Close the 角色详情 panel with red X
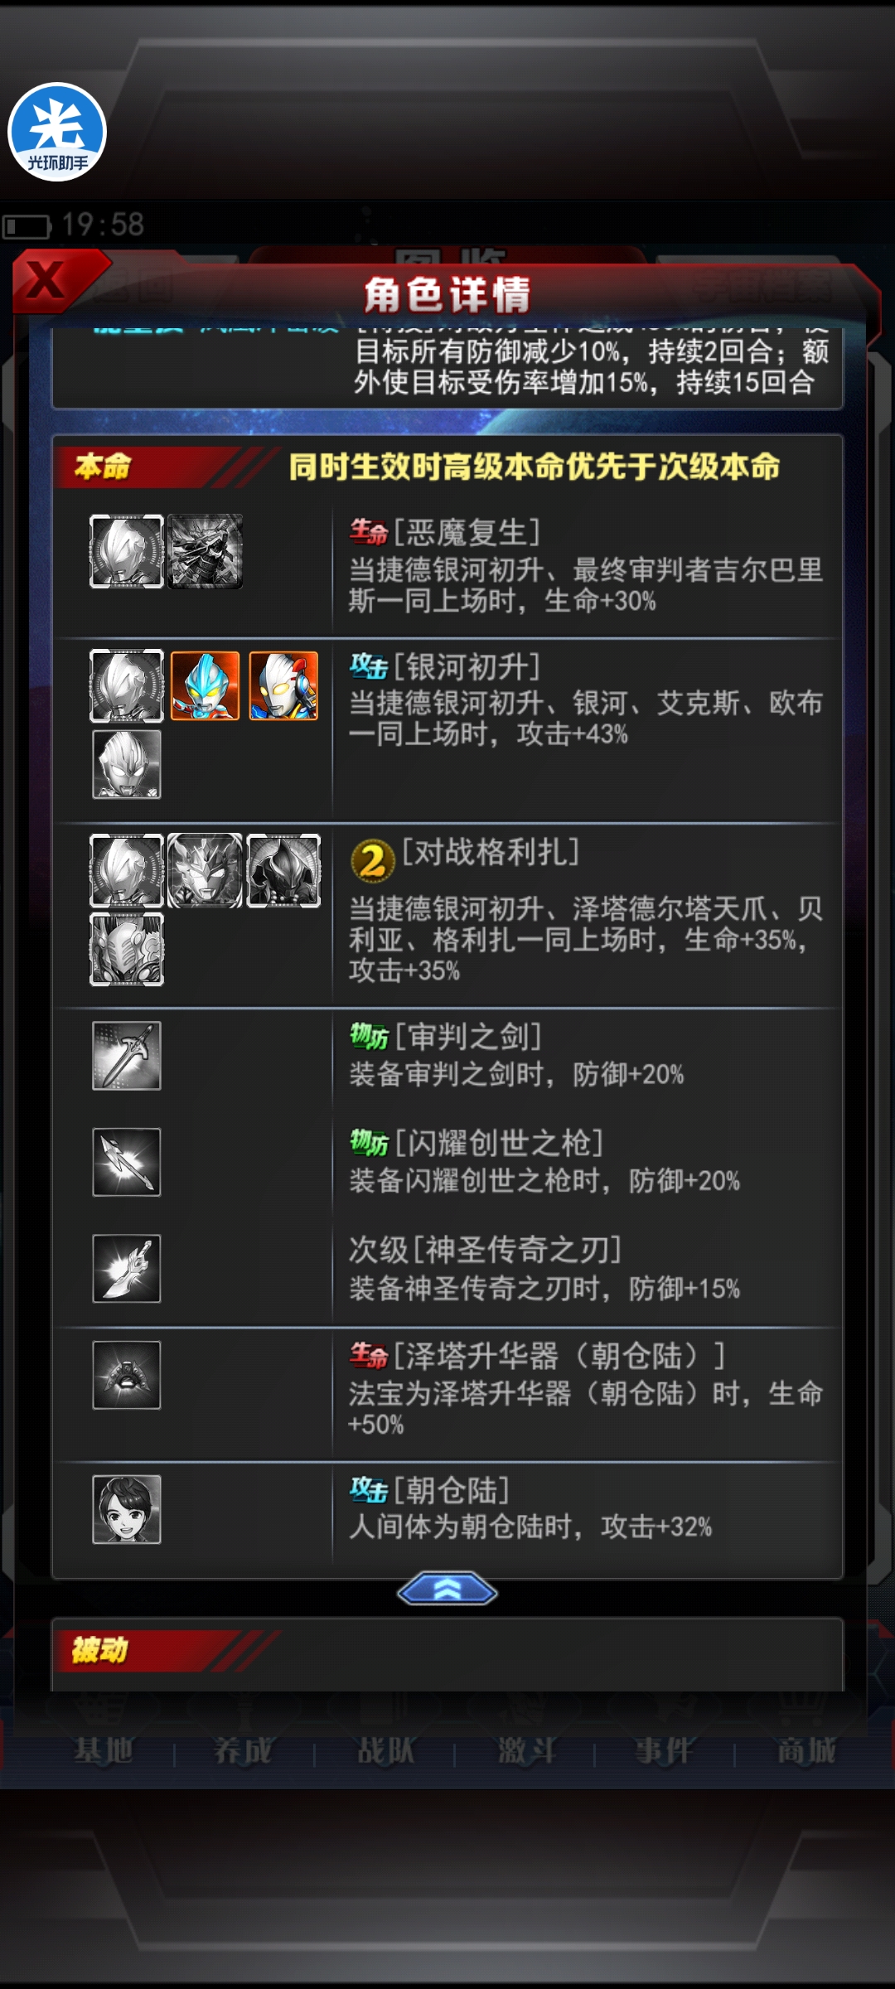This screenshot has height=1989, width=895. (x=50, y=280)
